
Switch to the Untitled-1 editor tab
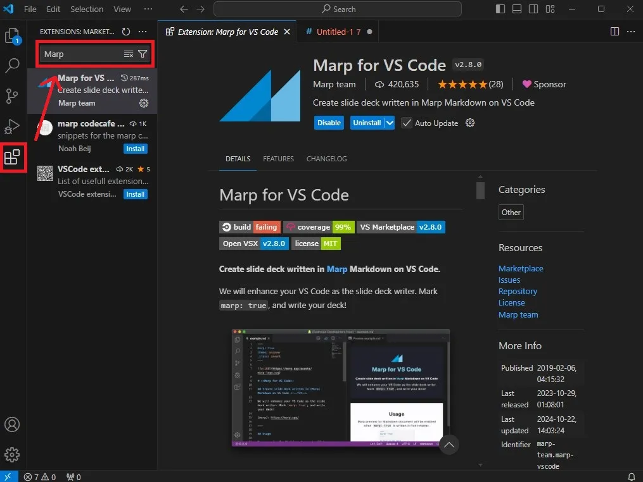tap(338, 32)
